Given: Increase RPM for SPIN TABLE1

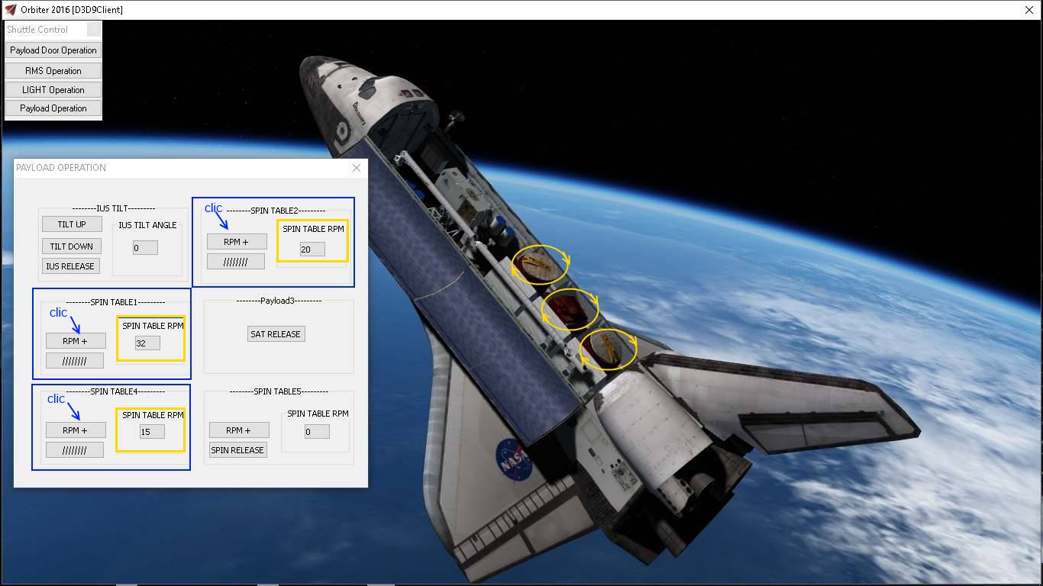Looking at the screenshot, I should [x=76, y=341].
